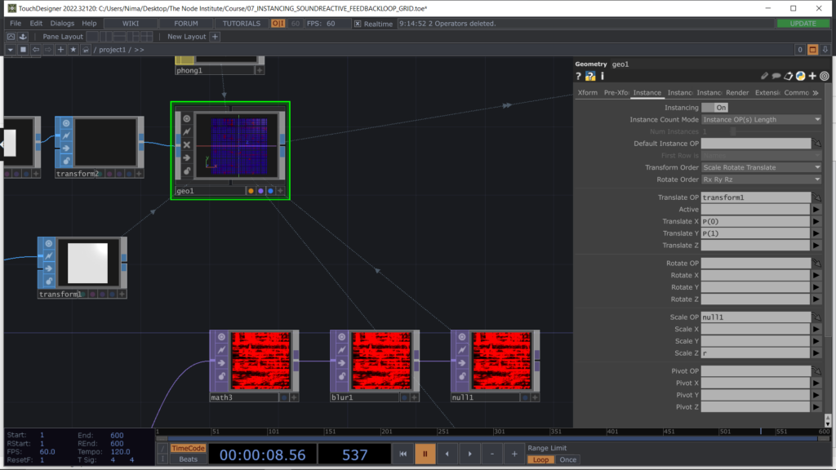Open the File menu

click(16, 24)
